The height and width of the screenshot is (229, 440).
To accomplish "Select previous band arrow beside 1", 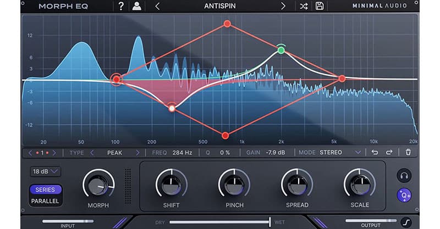I will click(x=30, y=153).
